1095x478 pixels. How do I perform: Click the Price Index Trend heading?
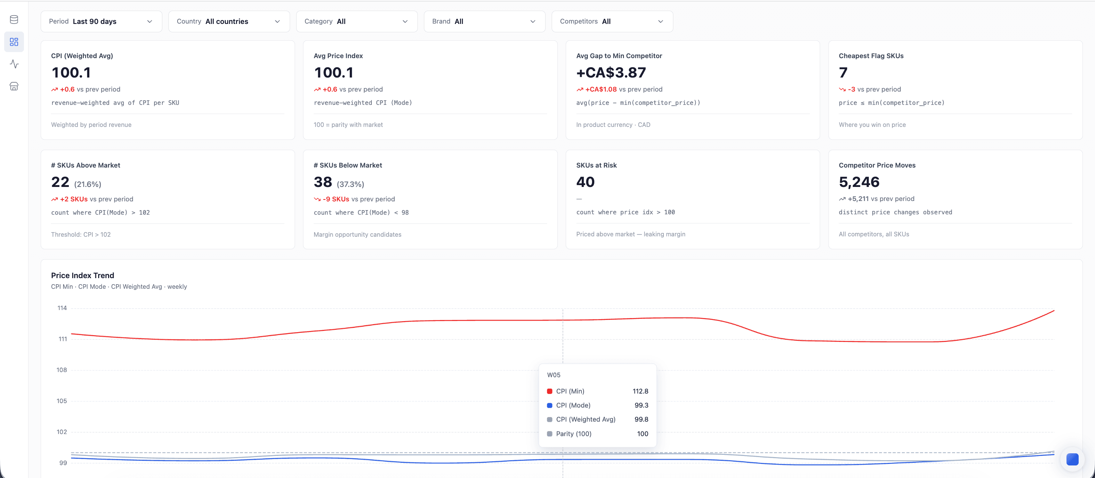[83, 275]
